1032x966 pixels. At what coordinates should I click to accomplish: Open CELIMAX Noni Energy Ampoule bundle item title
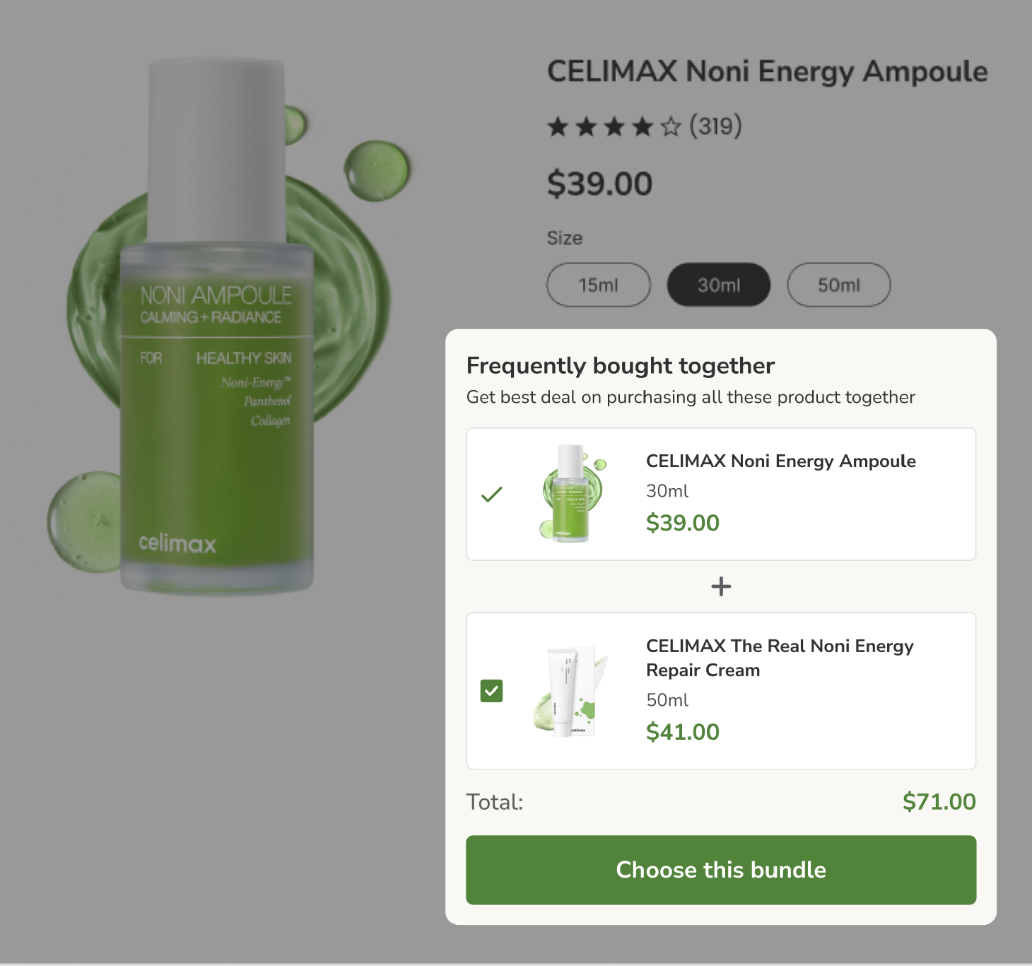780,461
